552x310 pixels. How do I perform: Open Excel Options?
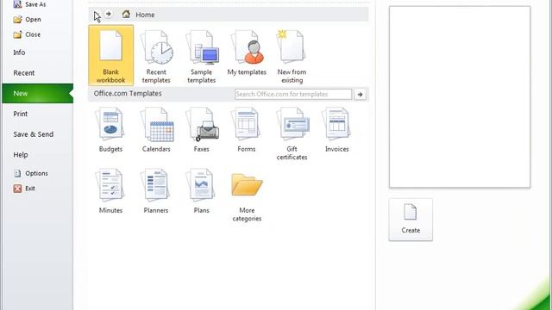31,173
